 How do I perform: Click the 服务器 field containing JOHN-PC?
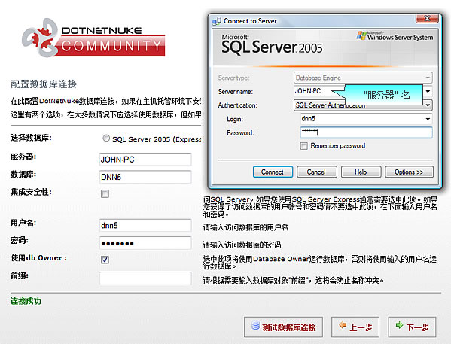(x=145, y=159)
